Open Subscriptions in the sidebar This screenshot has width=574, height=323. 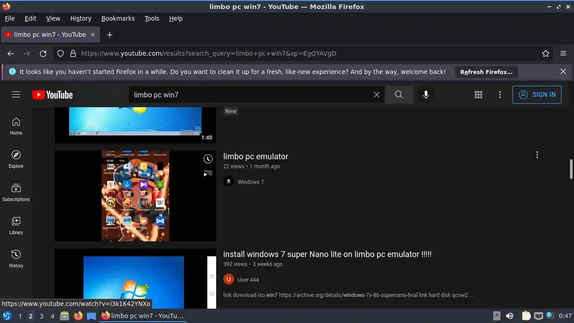pyautogui.click(x=16, y=192)
